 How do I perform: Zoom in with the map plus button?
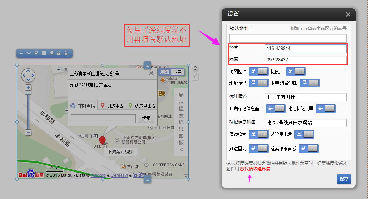click(x=28, y=88)
